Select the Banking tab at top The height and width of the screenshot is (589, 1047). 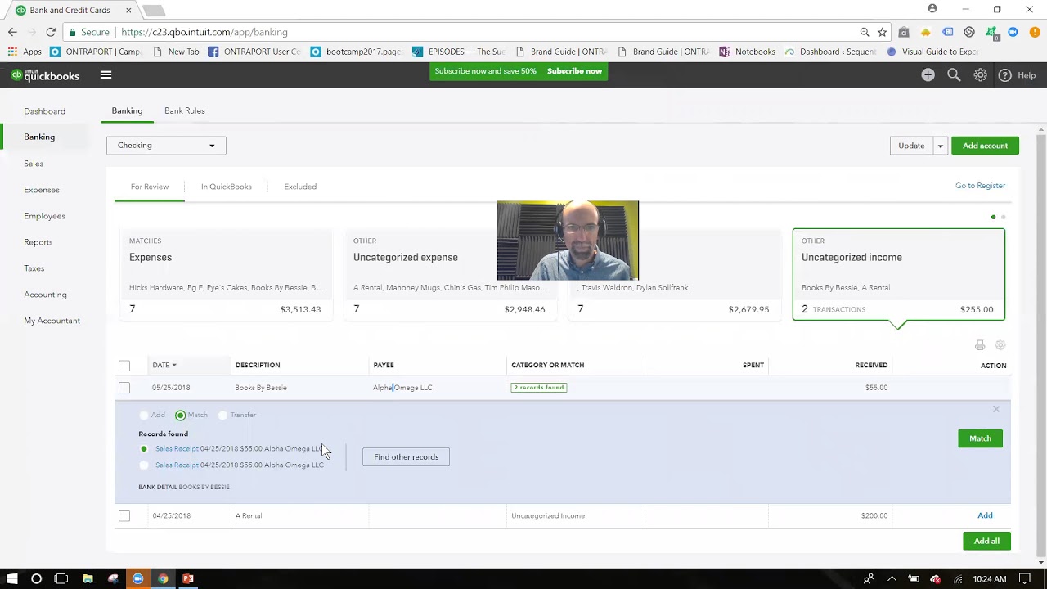127,110
